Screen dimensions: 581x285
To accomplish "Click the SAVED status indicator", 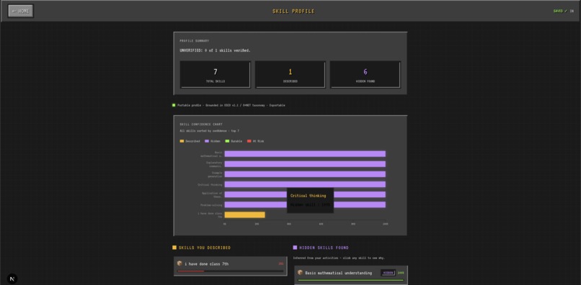I will click(560, 11).
